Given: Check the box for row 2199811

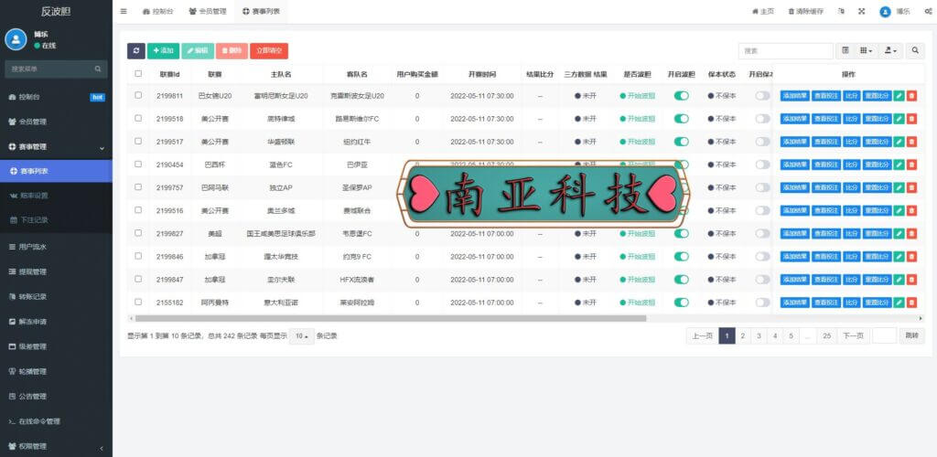Looking at the screenshot, I should pos(139,95).
